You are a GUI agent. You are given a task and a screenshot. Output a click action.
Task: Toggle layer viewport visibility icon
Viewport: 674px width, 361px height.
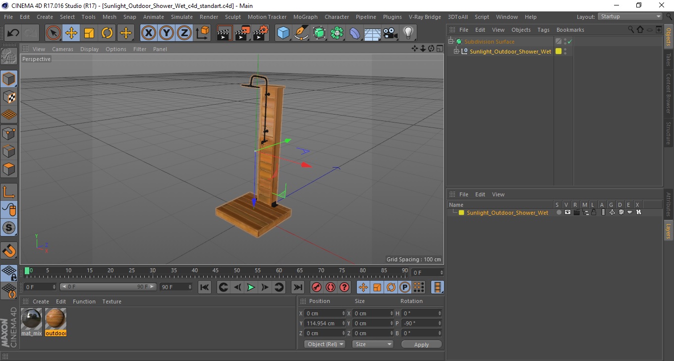(567, 212)
